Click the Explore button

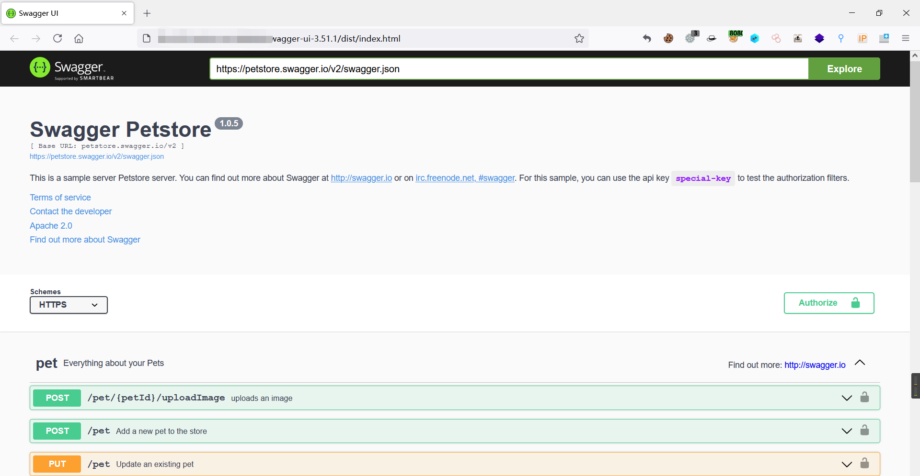(x=844, y=68)
